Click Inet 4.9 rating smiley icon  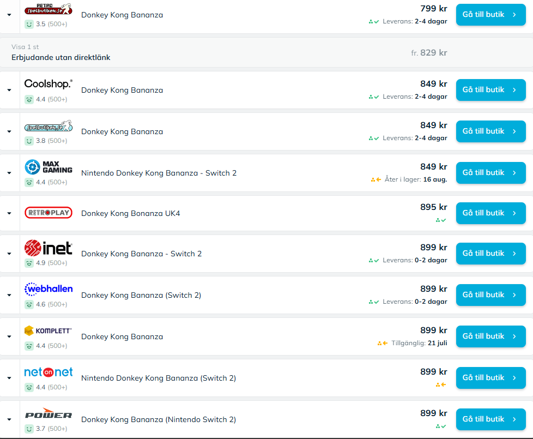(x=29, y=263)
